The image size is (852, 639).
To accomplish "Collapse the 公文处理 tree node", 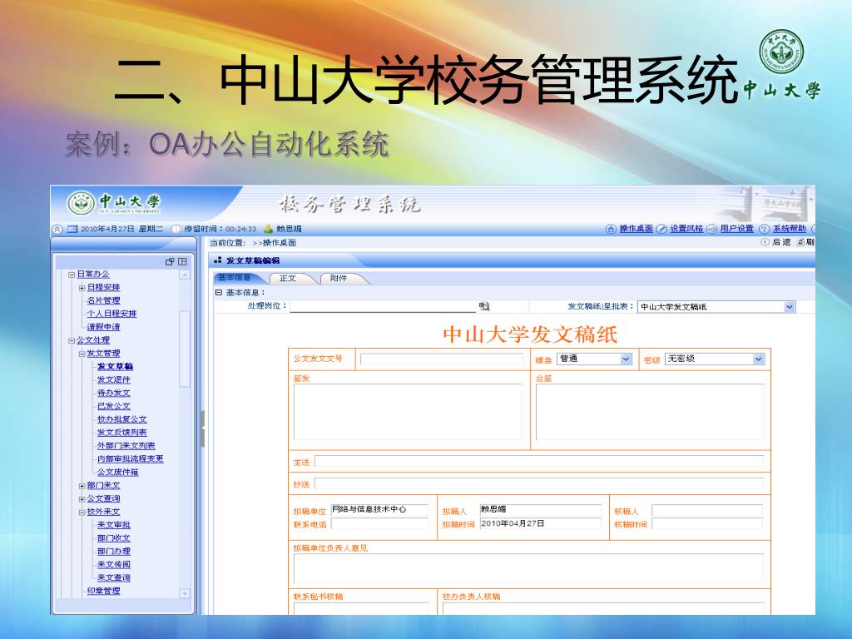I will point(72,340).
